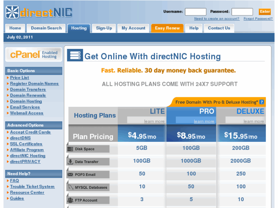Image resolution: width=278 pixels, height=208 pixels.
Task: Click the Need Help? section header
Action: (x=34, y=174)
